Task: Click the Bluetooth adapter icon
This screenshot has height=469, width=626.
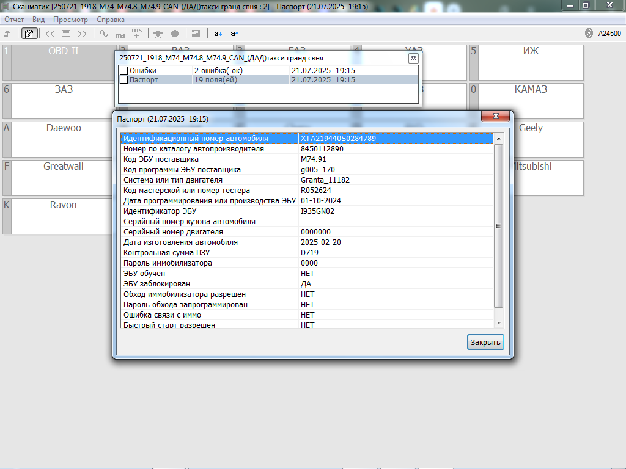Action: point(589,33)
